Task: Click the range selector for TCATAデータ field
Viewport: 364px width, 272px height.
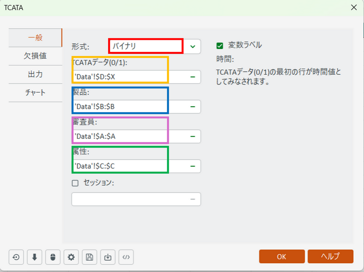Action: (x=193, y=77)
